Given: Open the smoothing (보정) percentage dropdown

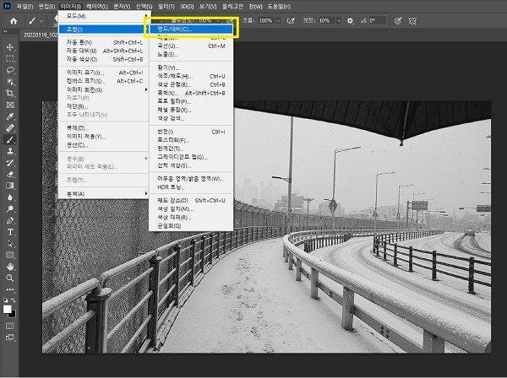Looking at the screenshot, I should (x=339, y=20).
